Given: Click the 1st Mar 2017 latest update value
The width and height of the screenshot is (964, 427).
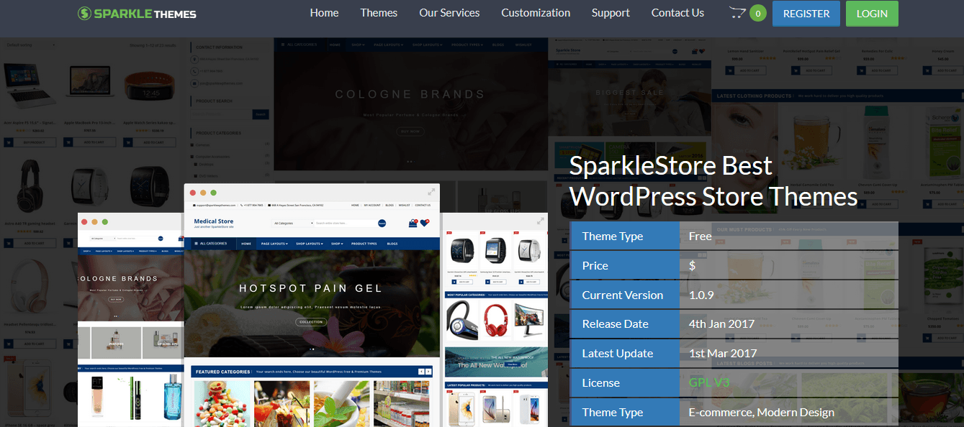Looking at the screenshot, I should click(721, 353).
